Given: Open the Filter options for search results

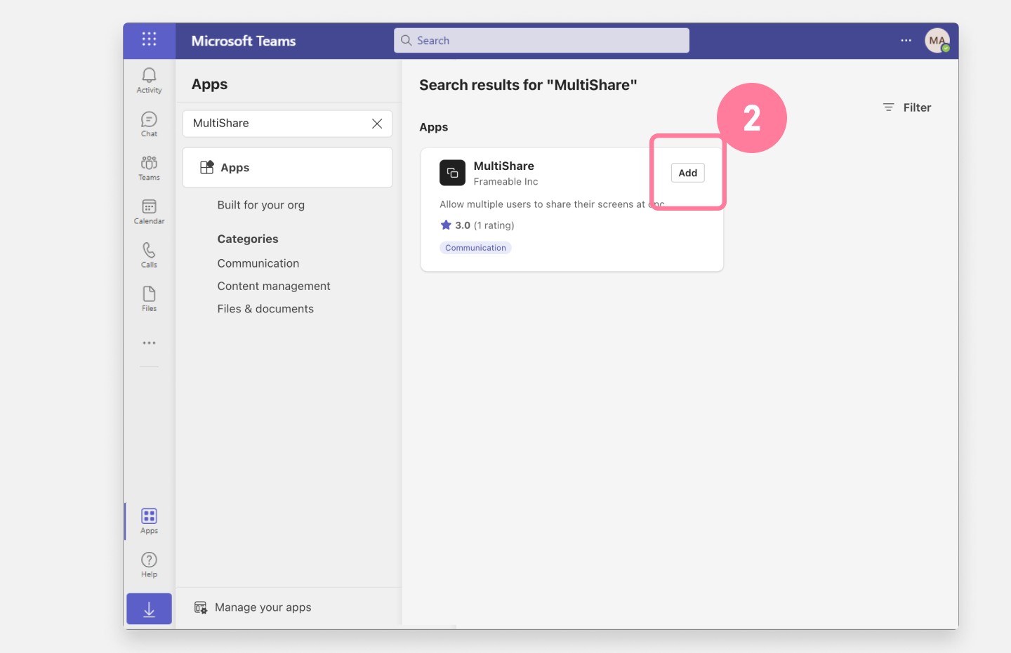Looking at the screenshot, I should [x=906, y=107].
